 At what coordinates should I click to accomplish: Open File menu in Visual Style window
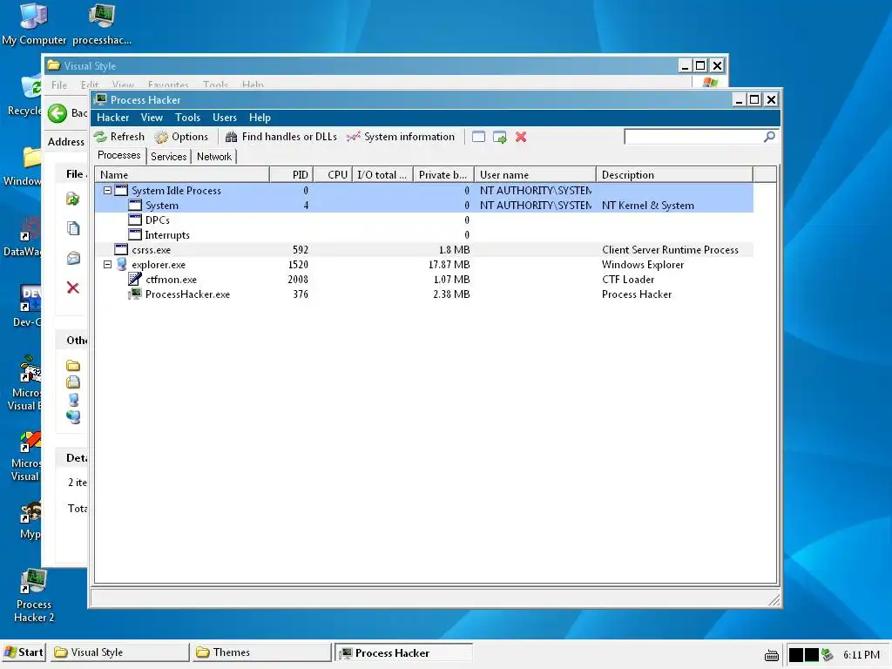pos(59,84)
